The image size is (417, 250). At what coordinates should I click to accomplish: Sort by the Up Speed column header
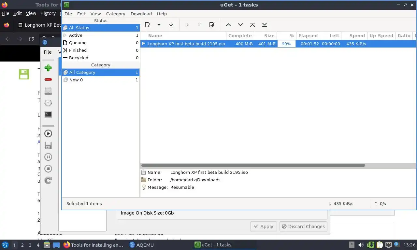pos(381,35)
